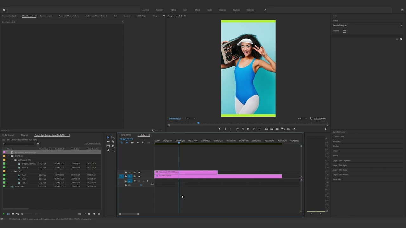The image size is (406, 228).
Task: Switch Project panel to Icon View
Action: (13, 214)
